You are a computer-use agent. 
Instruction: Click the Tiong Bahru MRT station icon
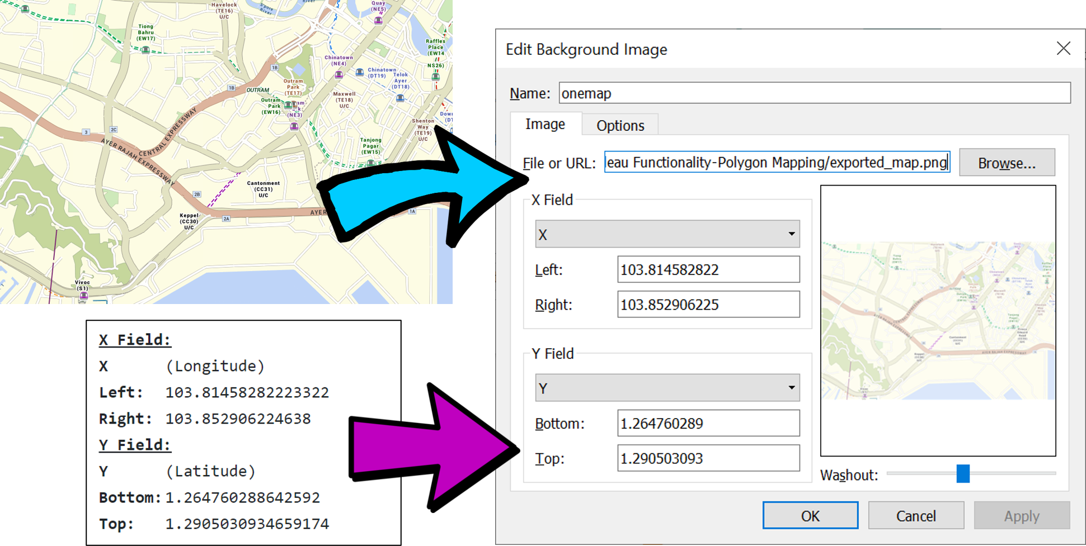(145, 50)
